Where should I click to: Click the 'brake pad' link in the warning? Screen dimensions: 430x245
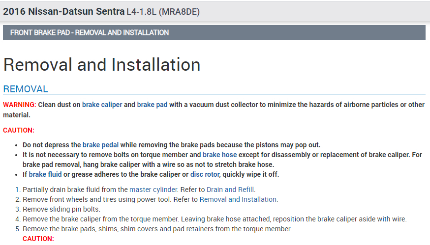point(152,105)
